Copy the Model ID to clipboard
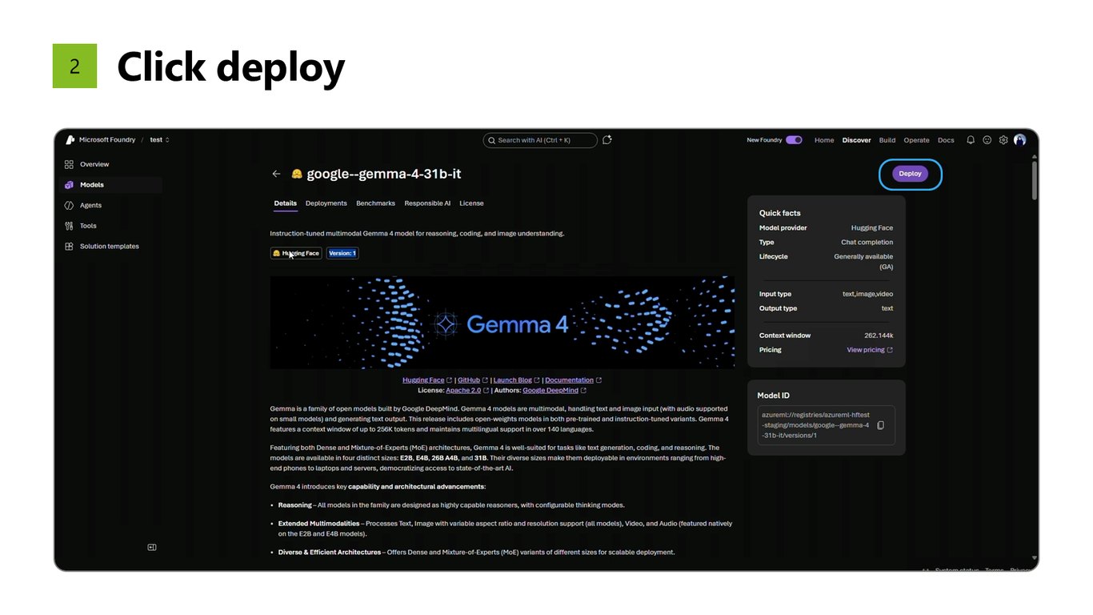Viewport: 1093px width, 615px height. pos(881,425)
